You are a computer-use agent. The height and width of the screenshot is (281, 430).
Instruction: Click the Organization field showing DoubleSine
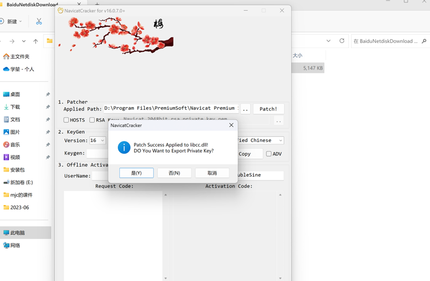(x=260, y=175)
